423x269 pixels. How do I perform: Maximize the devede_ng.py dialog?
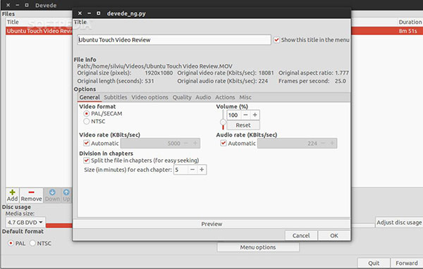(x=99, y=13)
